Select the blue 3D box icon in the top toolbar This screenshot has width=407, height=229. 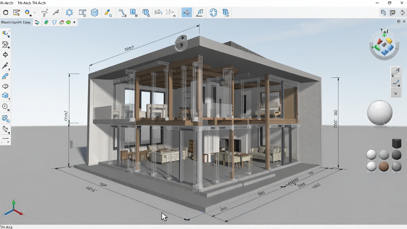pos(95,12)
